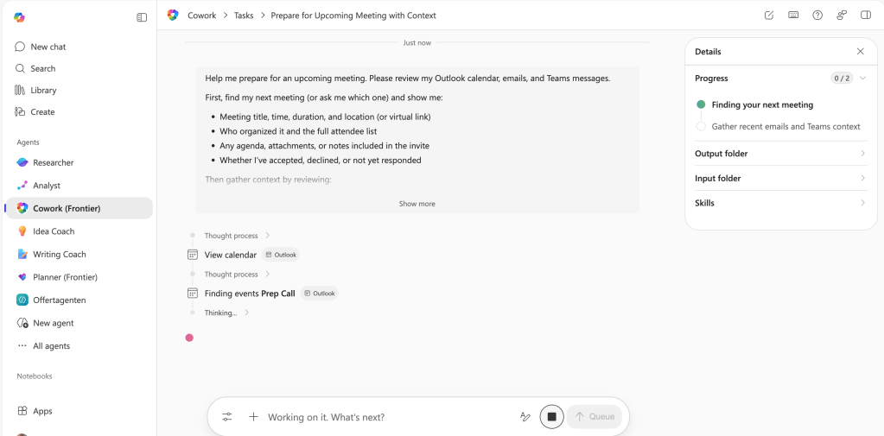Screen dimensions: 884x436
Task: Toggle the sidebar collapse icon
Action: [x=142, y=17]
